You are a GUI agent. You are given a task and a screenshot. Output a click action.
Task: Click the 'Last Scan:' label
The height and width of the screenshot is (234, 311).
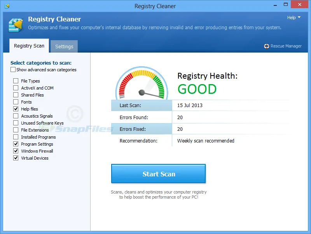(130, 106)
